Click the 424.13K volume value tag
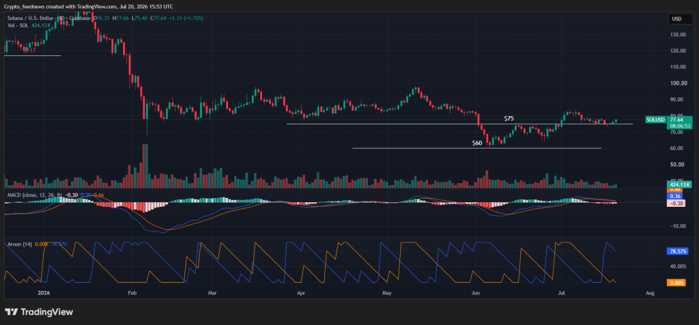This screenshot has height=325, width=699. [679, 184]
